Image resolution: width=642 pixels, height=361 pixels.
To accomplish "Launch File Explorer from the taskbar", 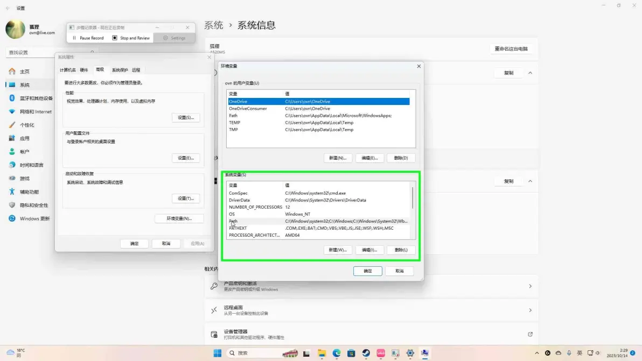I will pos(322,353).
